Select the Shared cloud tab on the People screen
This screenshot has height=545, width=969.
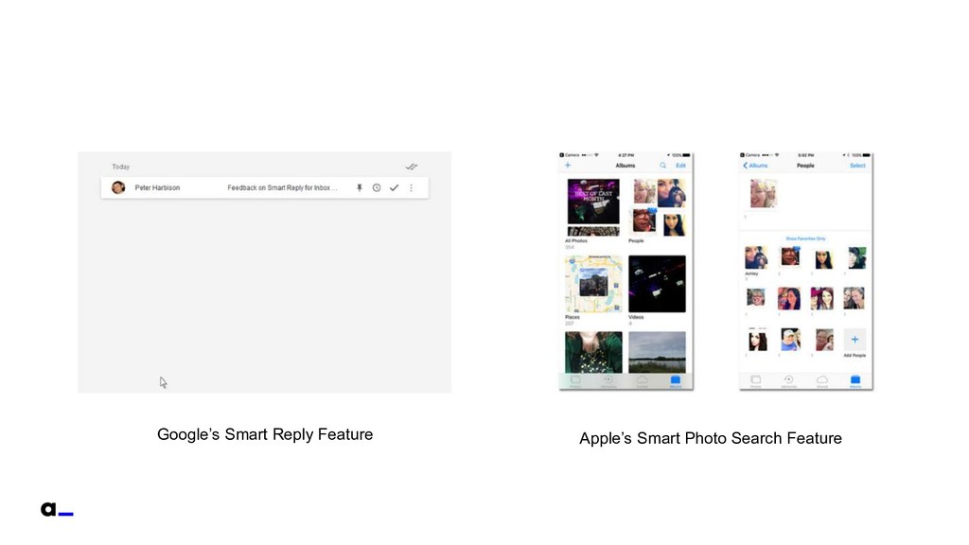coord(822,381)
